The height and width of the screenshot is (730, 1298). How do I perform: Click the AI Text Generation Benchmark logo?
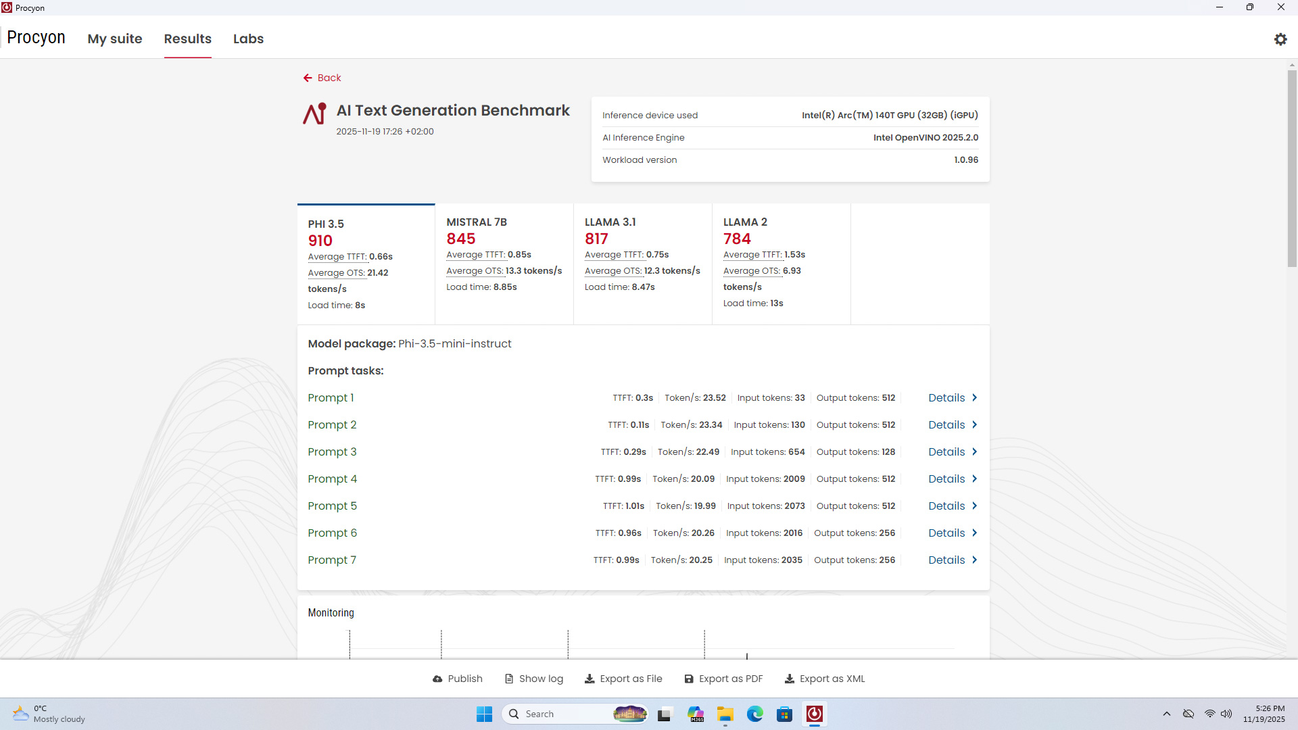click(314, 114)
